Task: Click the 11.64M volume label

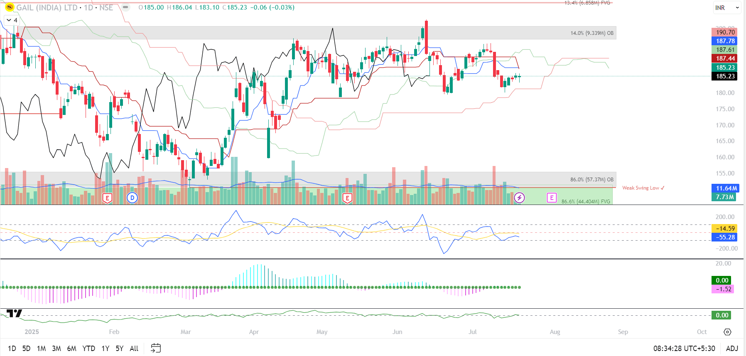Action: [x=726, y=188]
